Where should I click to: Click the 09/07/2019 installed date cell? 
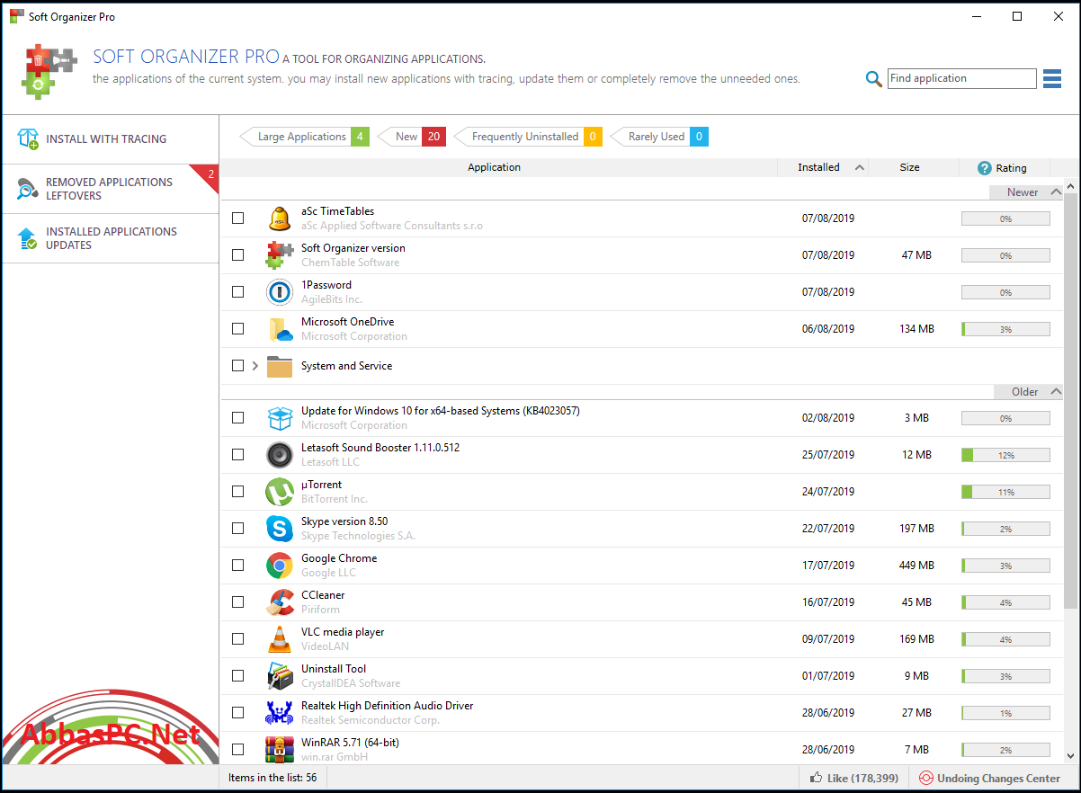[x=828, y=639]
